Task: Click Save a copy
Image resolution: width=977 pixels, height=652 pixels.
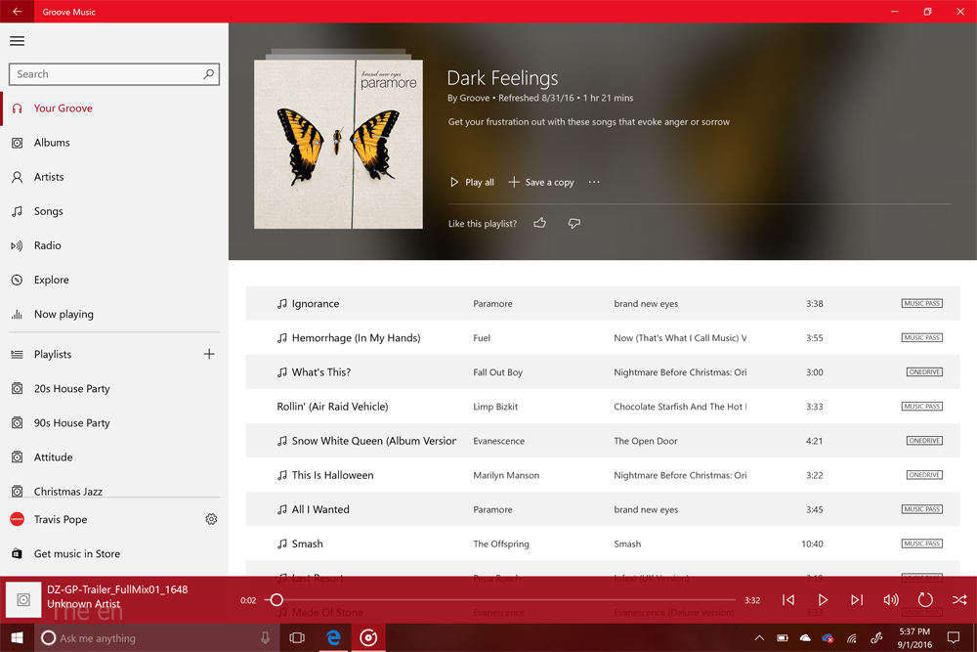Action: pos(541,182)
